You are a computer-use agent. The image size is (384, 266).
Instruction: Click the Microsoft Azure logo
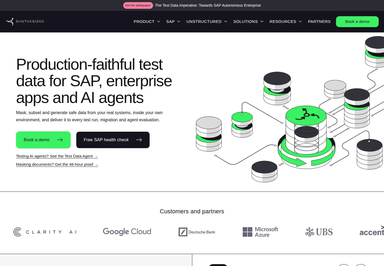coord(260,232)
